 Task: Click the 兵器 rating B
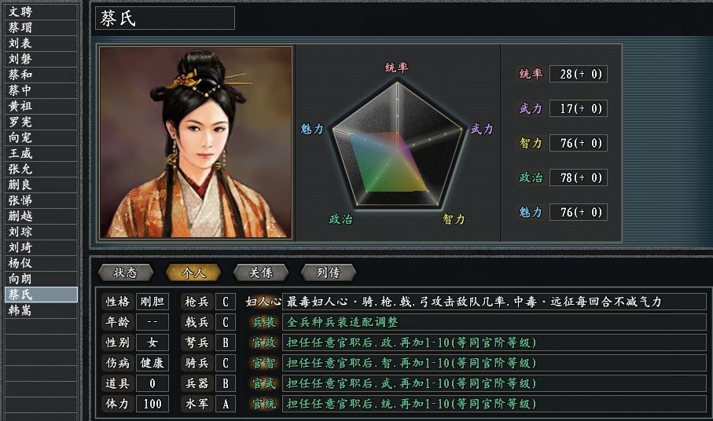225,383
